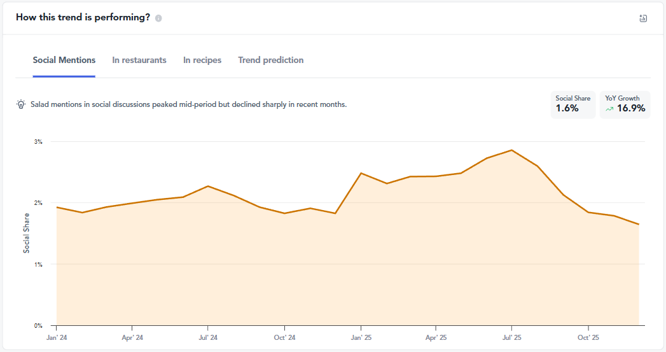Click the Social Share 1.6% card

pos(572,104)
